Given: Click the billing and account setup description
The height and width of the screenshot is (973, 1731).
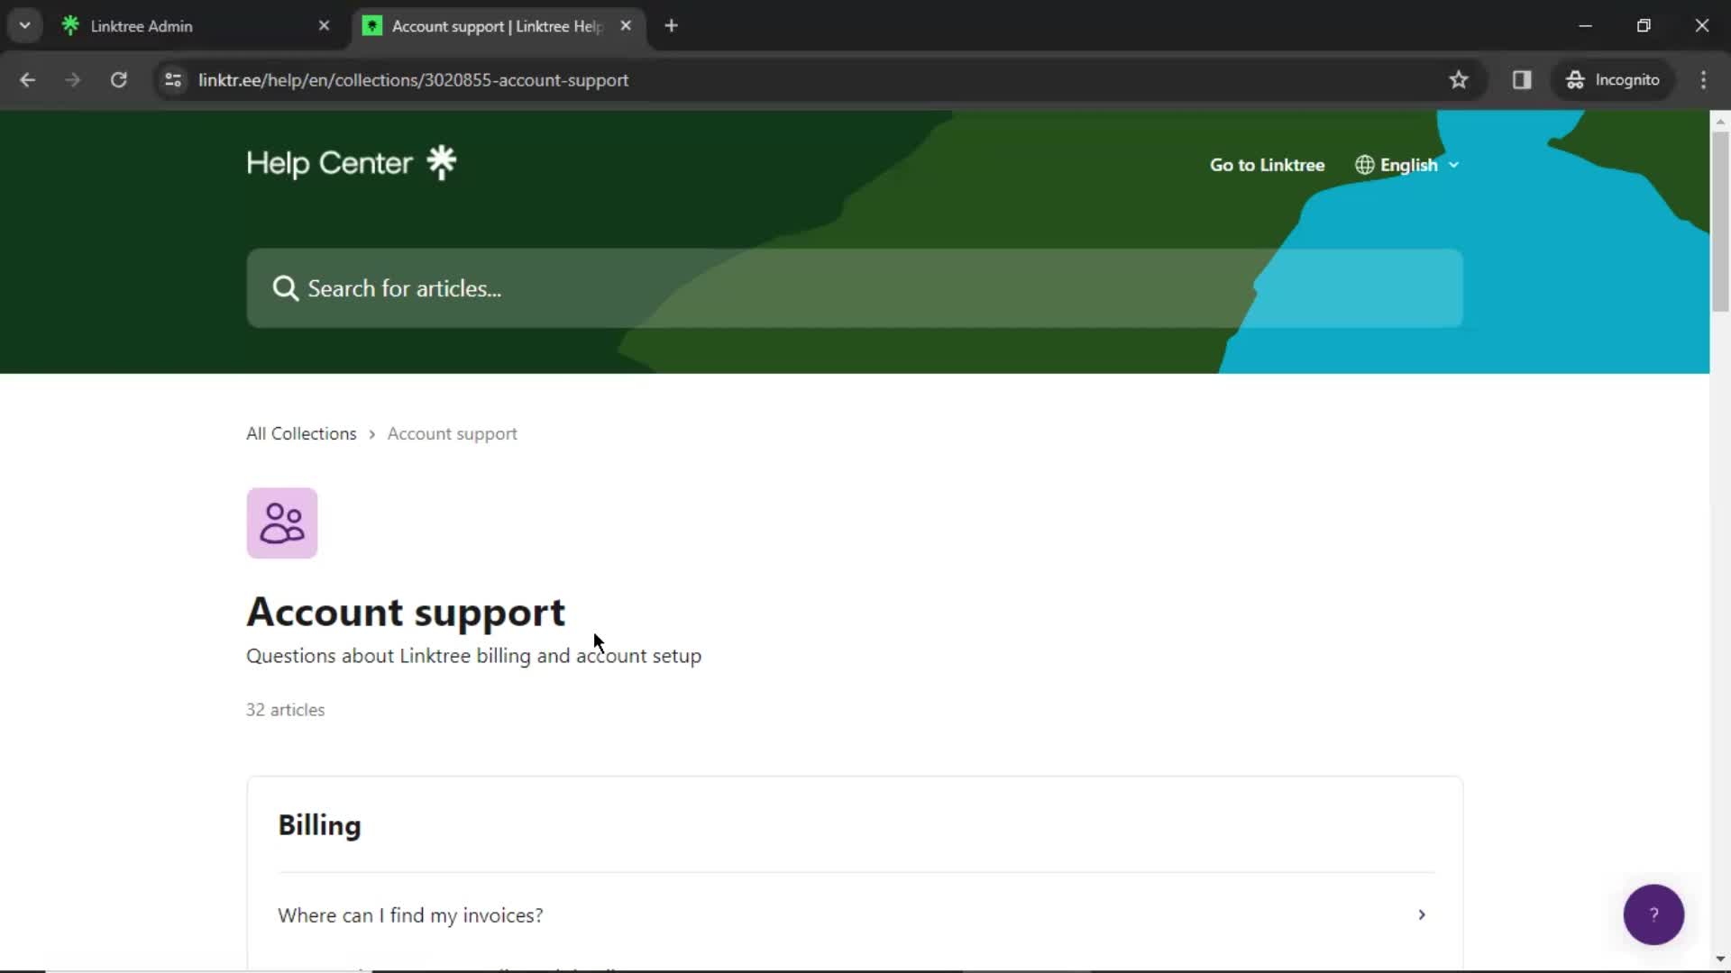Looking at the screenshot, I should 473,656.
